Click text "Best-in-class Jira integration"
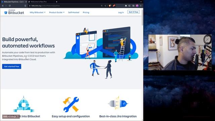 click(118, 116)
